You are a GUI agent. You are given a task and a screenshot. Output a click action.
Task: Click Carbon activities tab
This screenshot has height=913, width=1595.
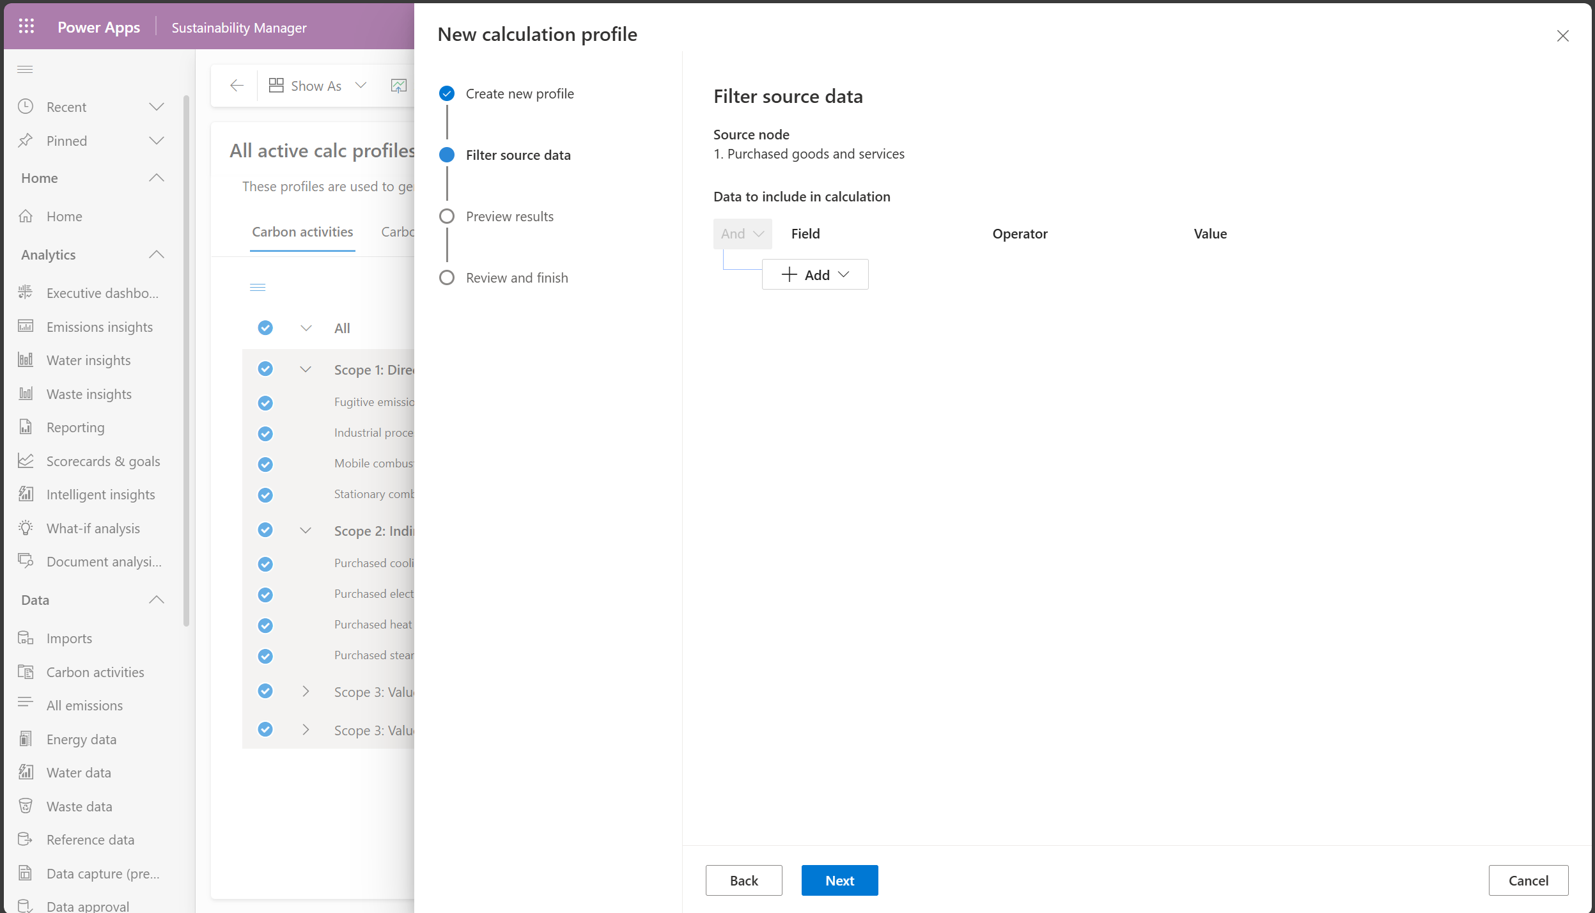click(301, 231)
